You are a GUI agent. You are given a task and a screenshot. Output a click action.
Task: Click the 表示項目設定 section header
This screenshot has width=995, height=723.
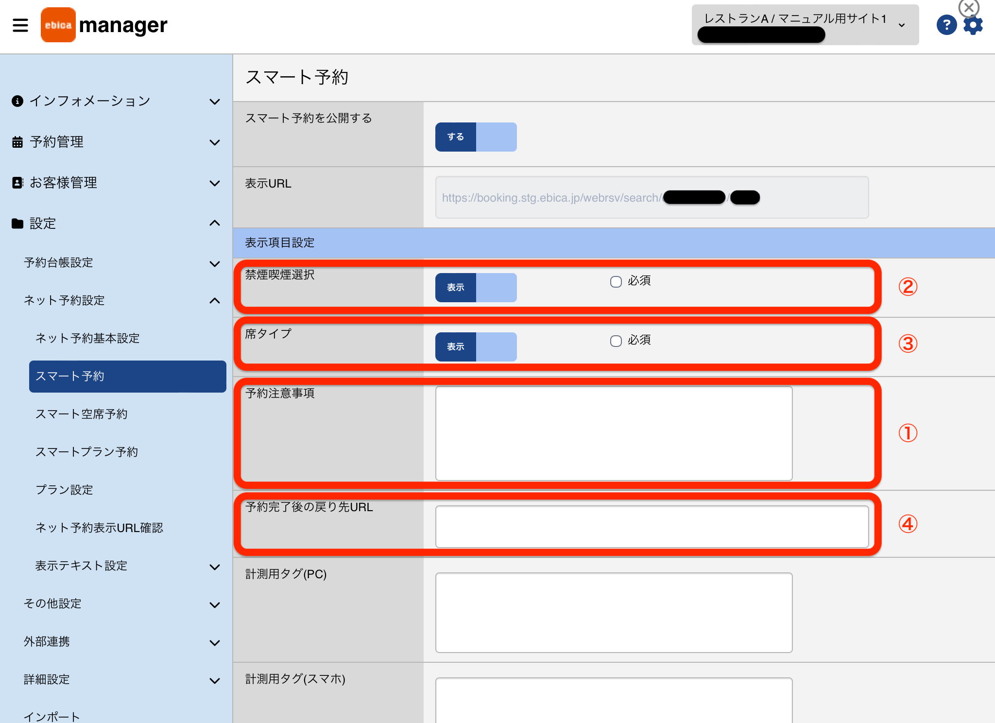[614, 243]
